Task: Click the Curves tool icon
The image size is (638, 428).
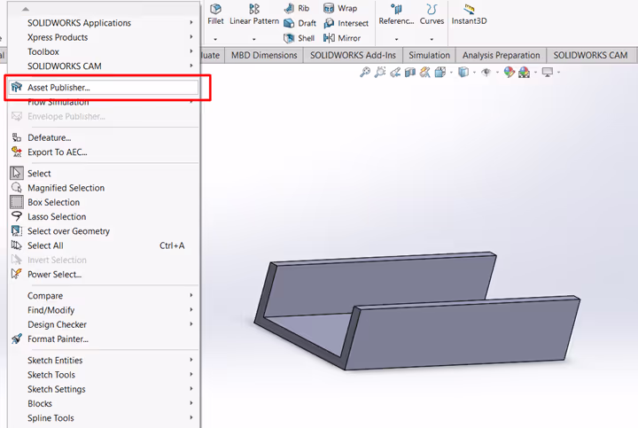Action: (x=432, y=9)
